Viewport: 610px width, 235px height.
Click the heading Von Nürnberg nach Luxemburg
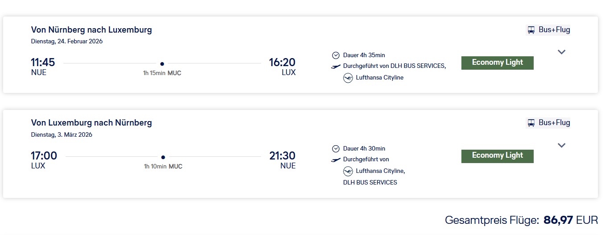91,30
